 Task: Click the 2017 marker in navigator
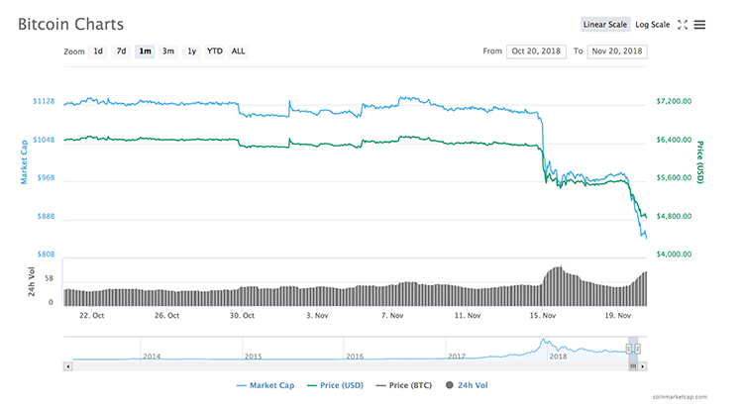tap(457, 357)
